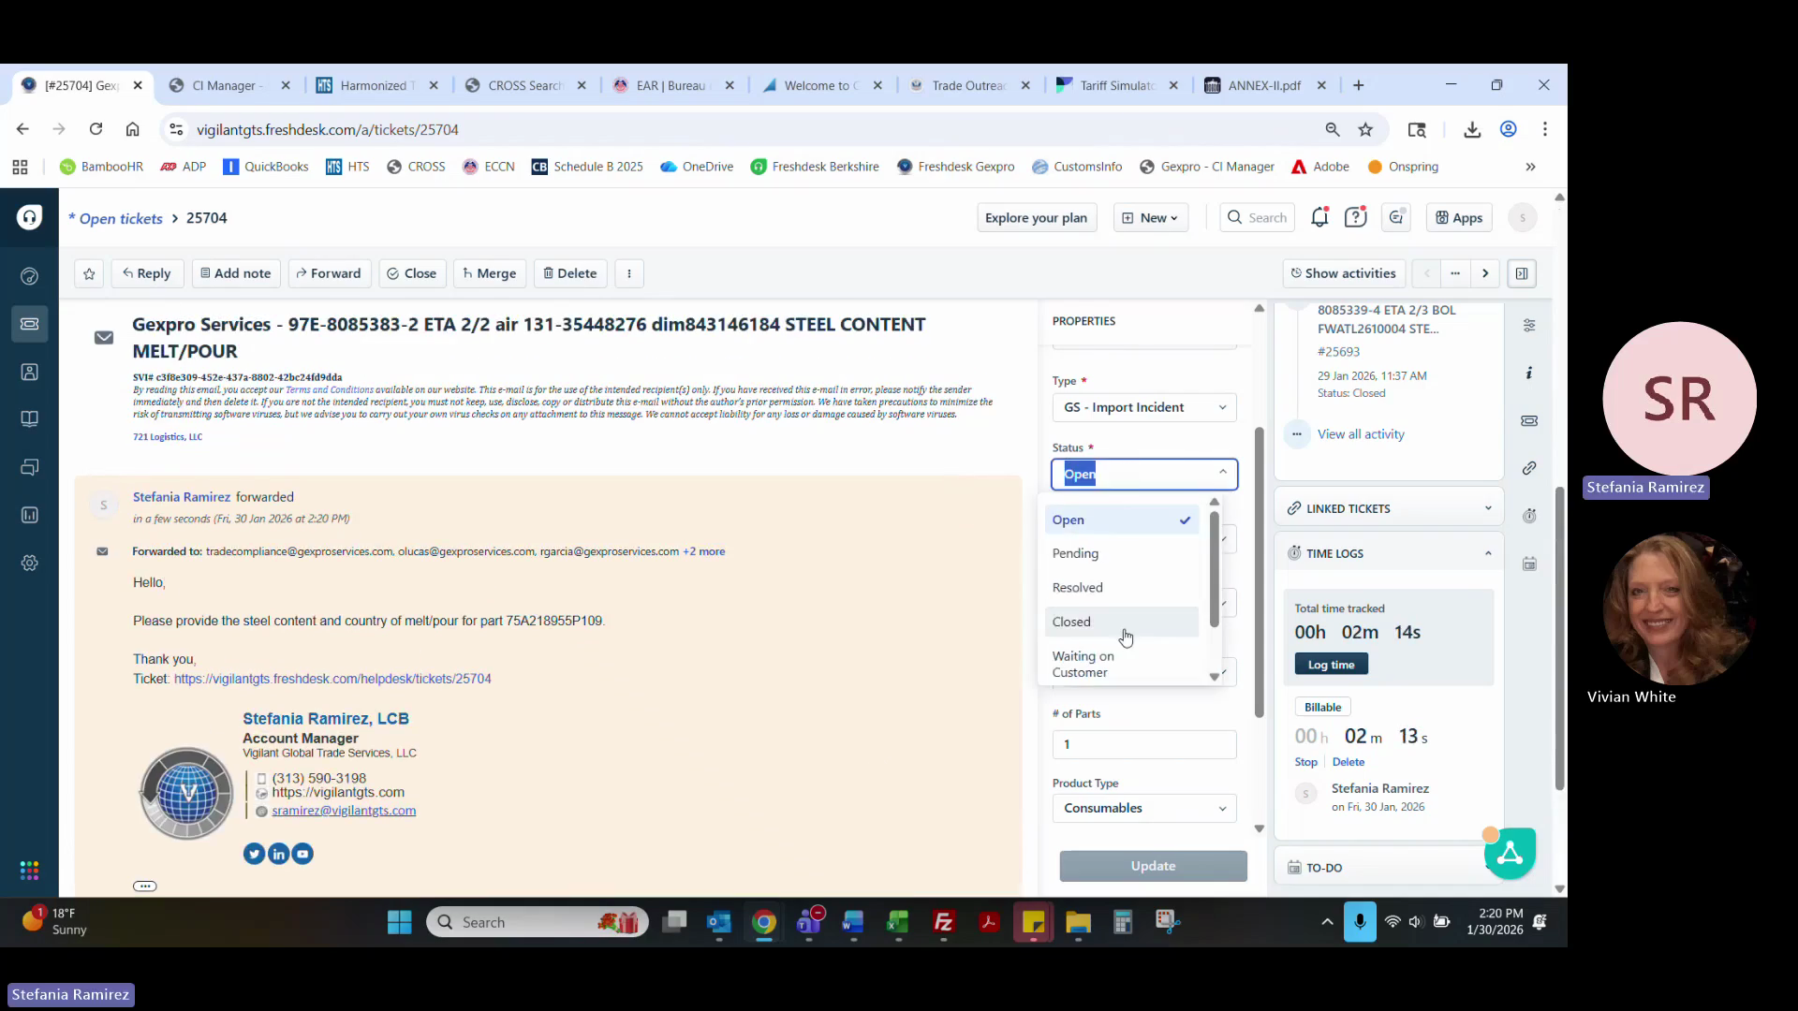Image resolution: width=1798 pixels, height=1011 pixels.
Task: Toggle the right side panel layout icon
Action: (1522, 273)
